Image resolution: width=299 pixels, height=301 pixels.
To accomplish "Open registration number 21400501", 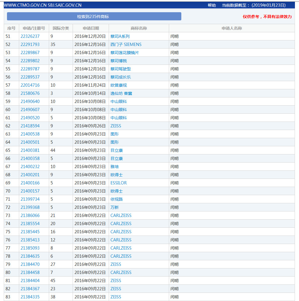I will (30, 142).
